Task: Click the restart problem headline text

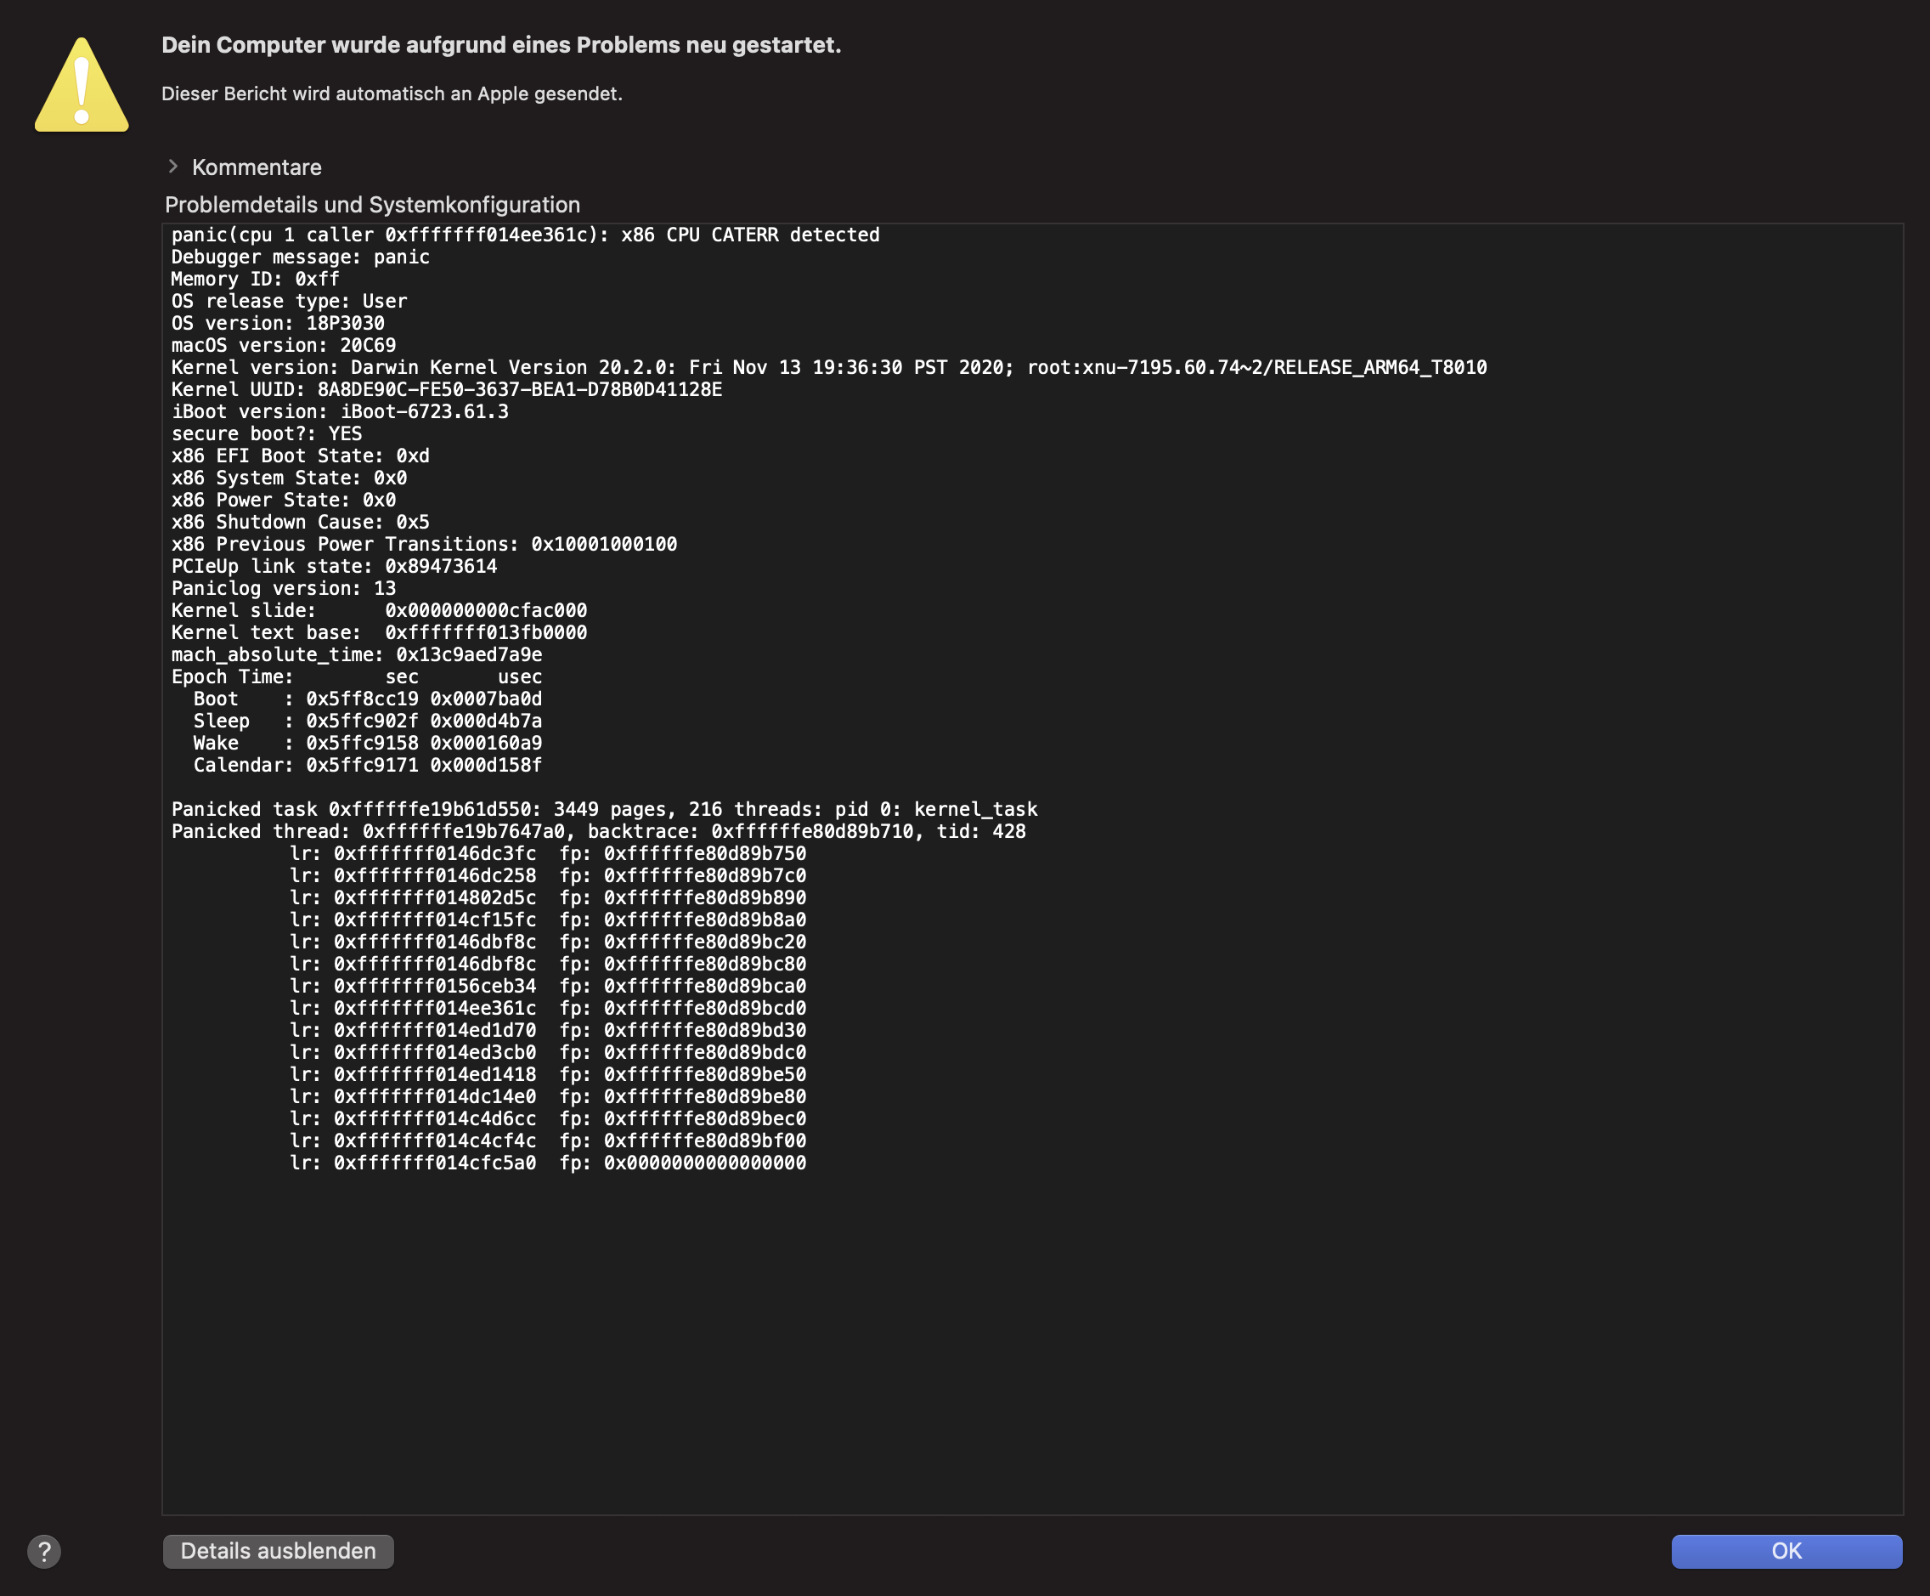Action: point(501,45)
